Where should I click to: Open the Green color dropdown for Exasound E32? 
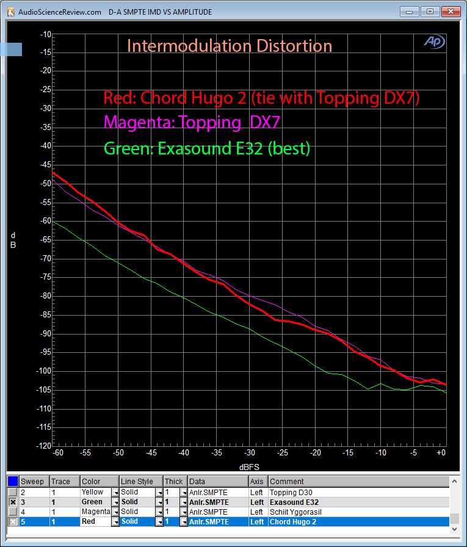tap(115, 502)
